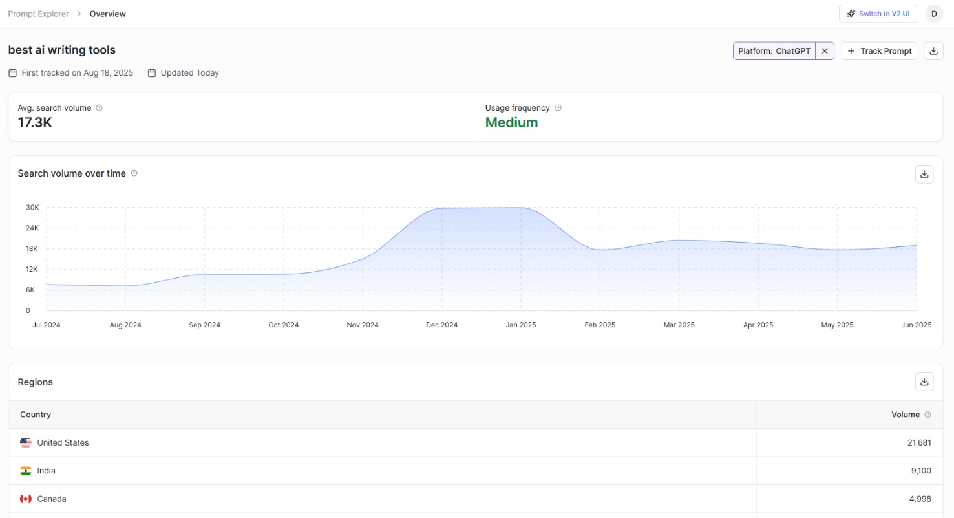Click First tracked on Aug 18, 2025 text
Viewport: 954px width, 518px height.
pos(78,73)
